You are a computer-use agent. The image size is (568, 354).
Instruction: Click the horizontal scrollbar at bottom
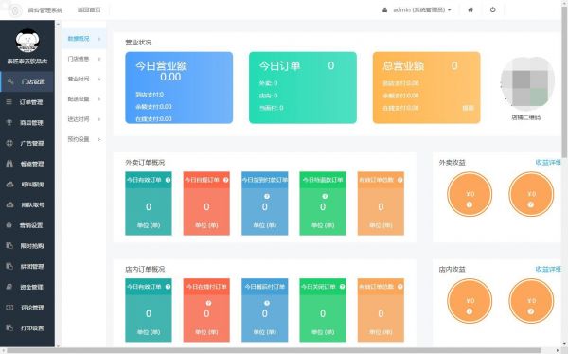tap(274, 350)
